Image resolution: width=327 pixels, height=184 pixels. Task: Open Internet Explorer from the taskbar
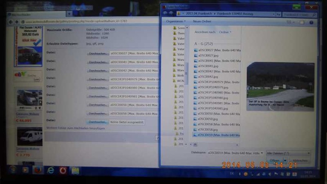pos(51,170)
